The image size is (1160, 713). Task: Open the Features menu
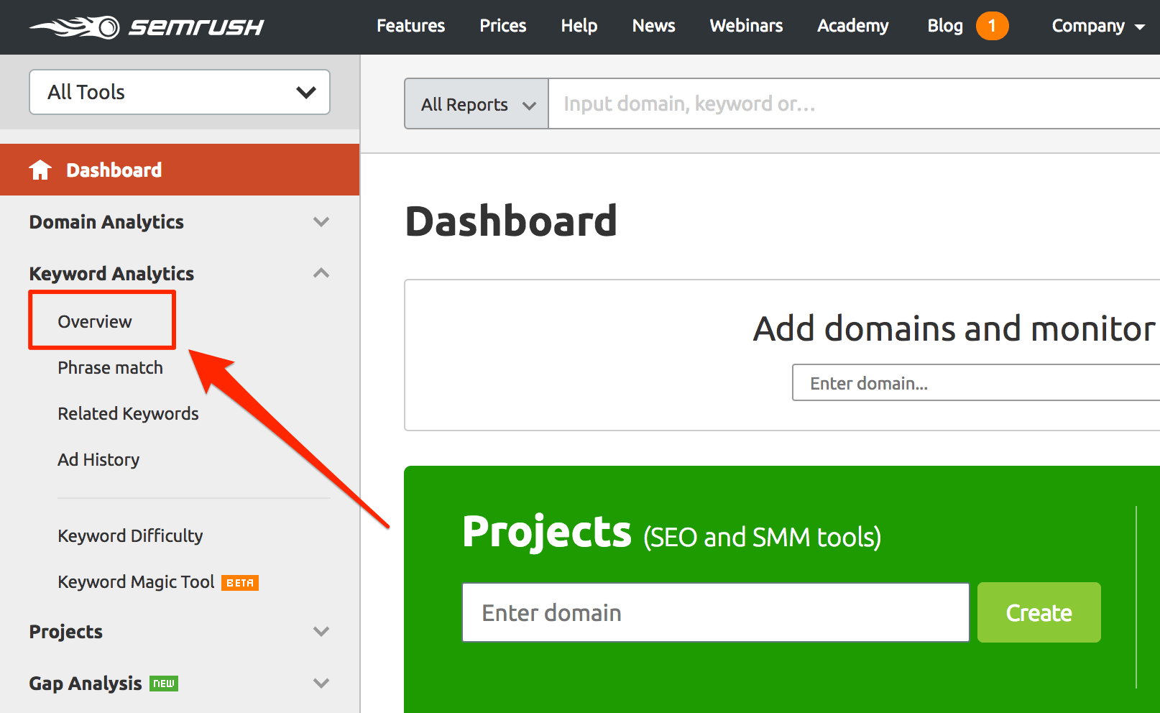click(x=411, y=26)
